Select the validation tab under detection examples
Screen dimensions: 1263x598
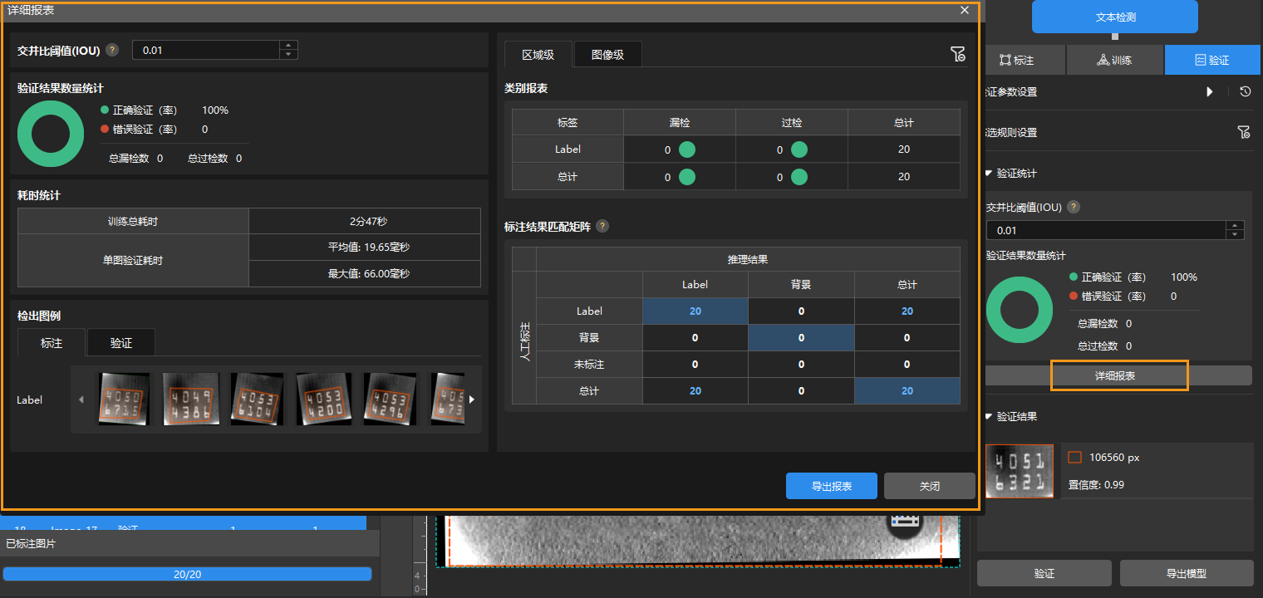(x=121, y=342)
